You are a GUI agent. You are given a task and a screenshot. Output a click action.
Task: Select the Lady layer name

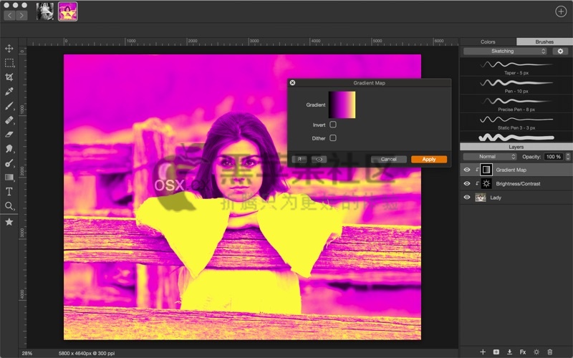click(496, 198)
